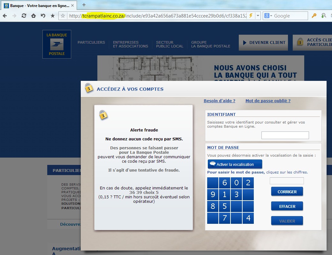Open the Besoin d'aide link
The width and height of the screenshot is (332, 255).
[219, 101]
